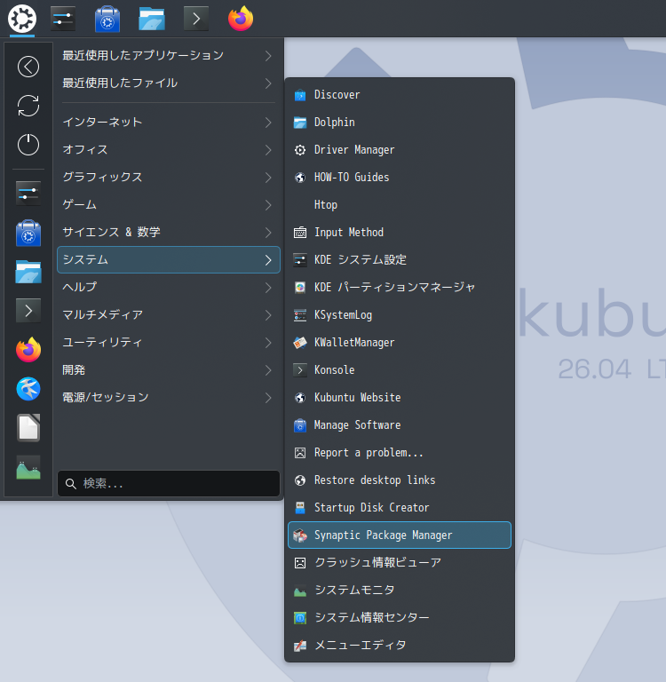Expand サイエンス & 数学 category arrow

[x=268, y=233]
